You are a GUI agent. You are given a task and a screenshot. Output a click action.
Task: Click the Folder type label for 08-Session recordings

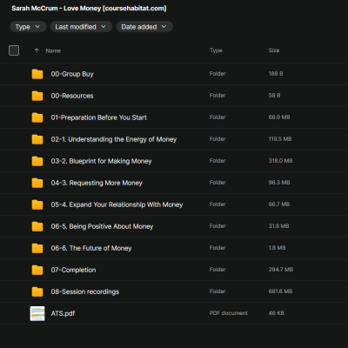(x=217, y=291)
